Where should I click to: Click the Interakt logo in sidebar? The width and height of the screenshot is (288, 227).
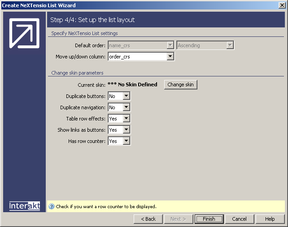[25, 206]
